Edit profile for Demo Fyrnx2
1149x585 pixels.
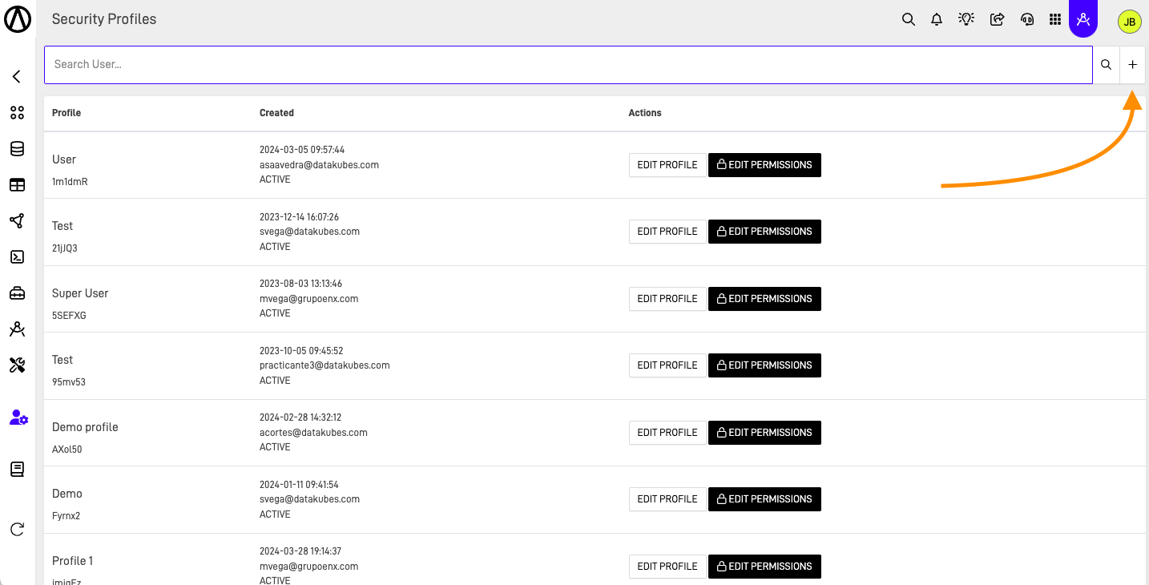coord(667,499)
